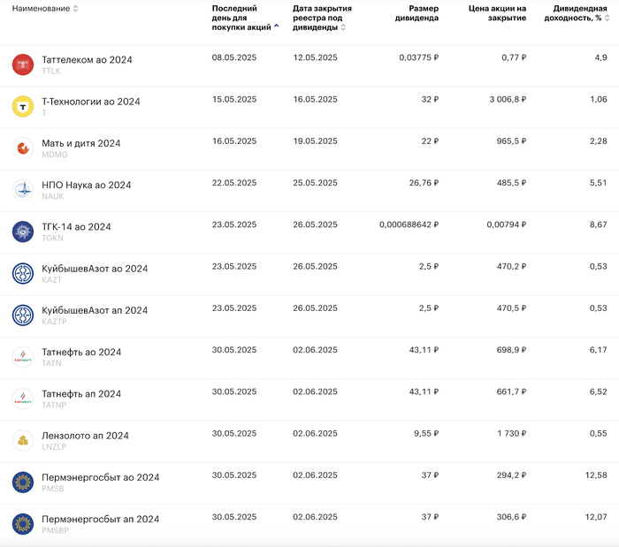This screenshot has height=547, width=619.
Task: Open Татнефть ап 2024 stock link
Action: tap(81, 393)
